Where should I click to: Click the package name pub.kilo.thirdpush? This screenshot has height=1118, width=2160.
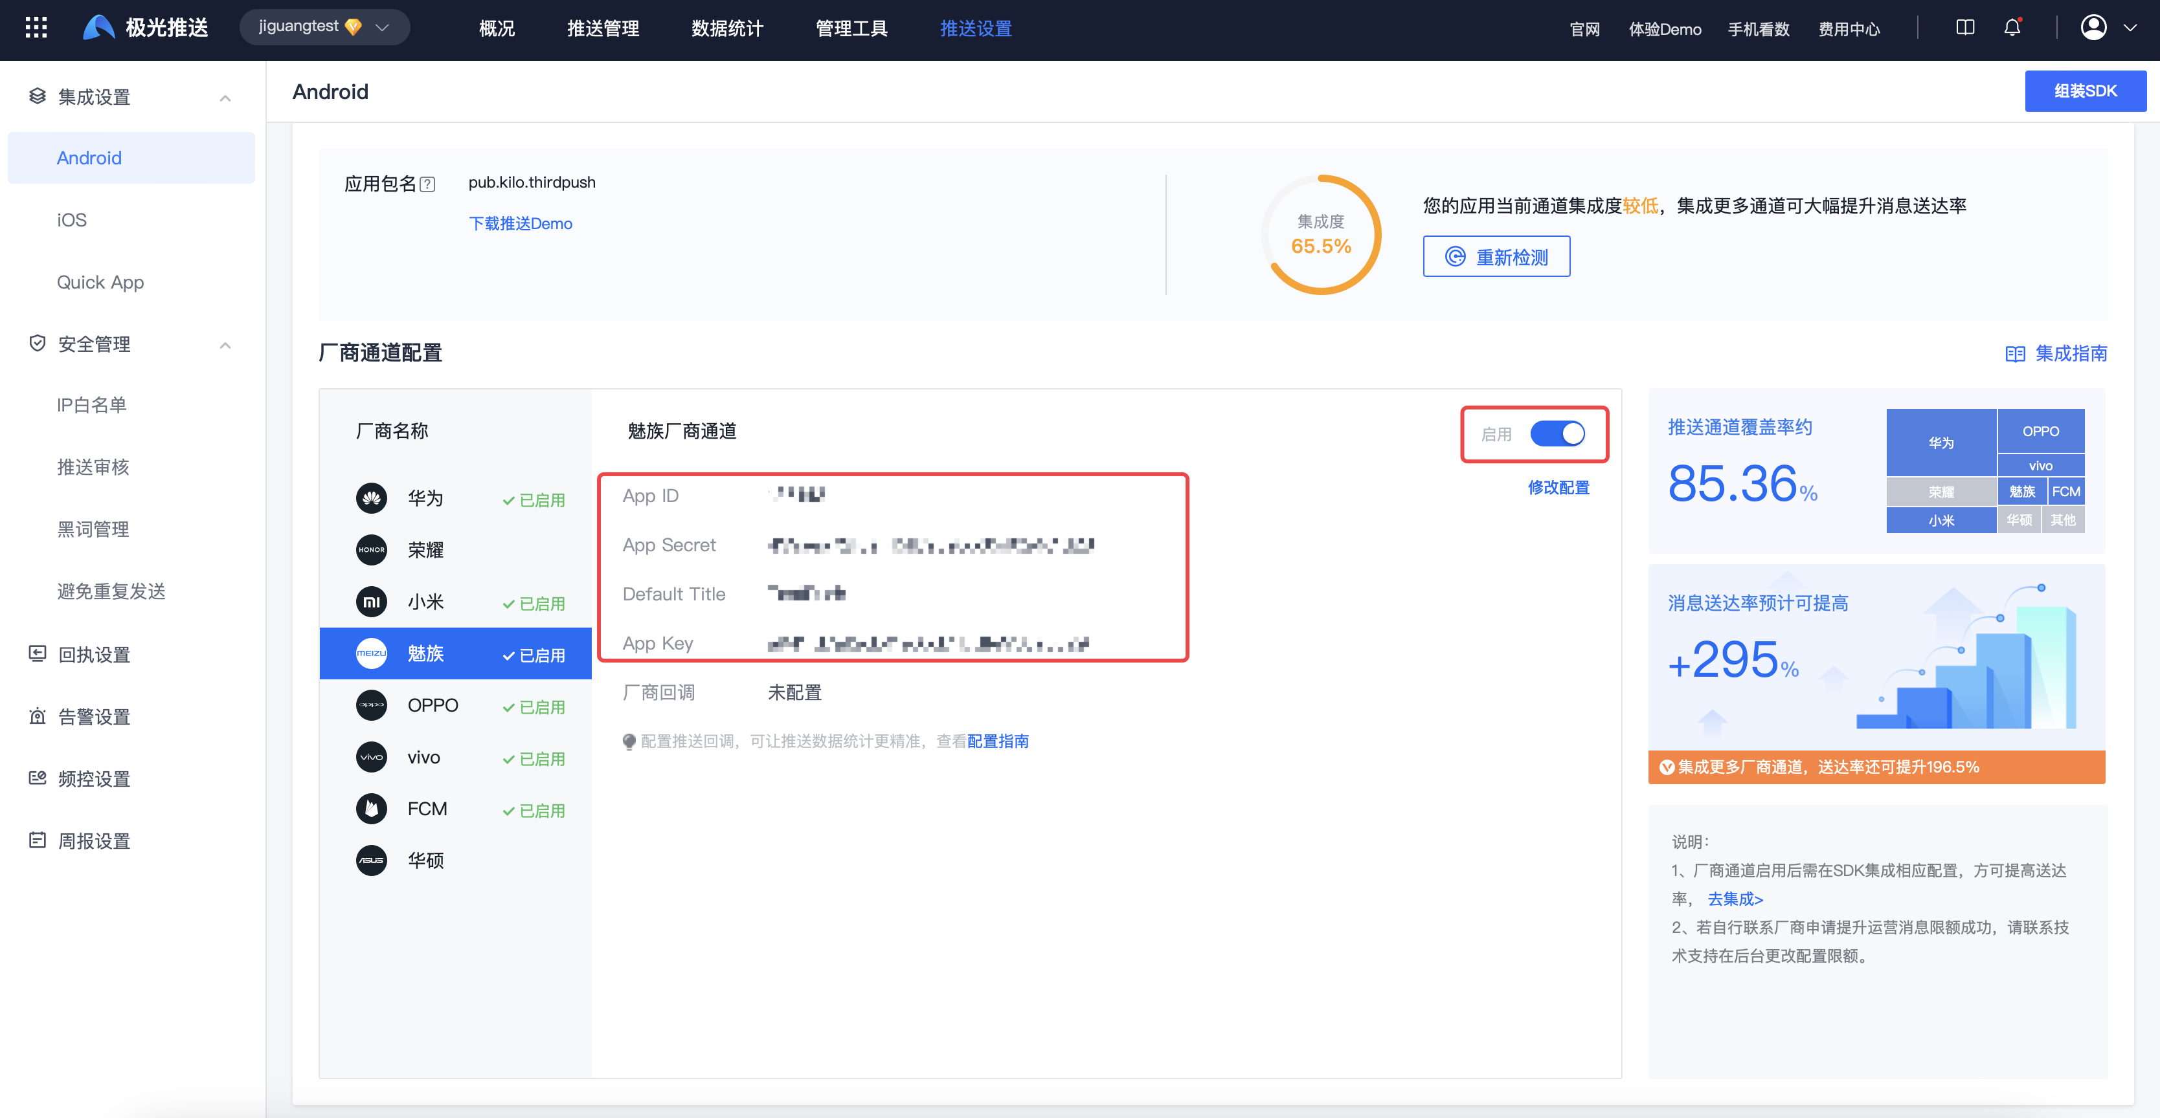pos(532,182)
